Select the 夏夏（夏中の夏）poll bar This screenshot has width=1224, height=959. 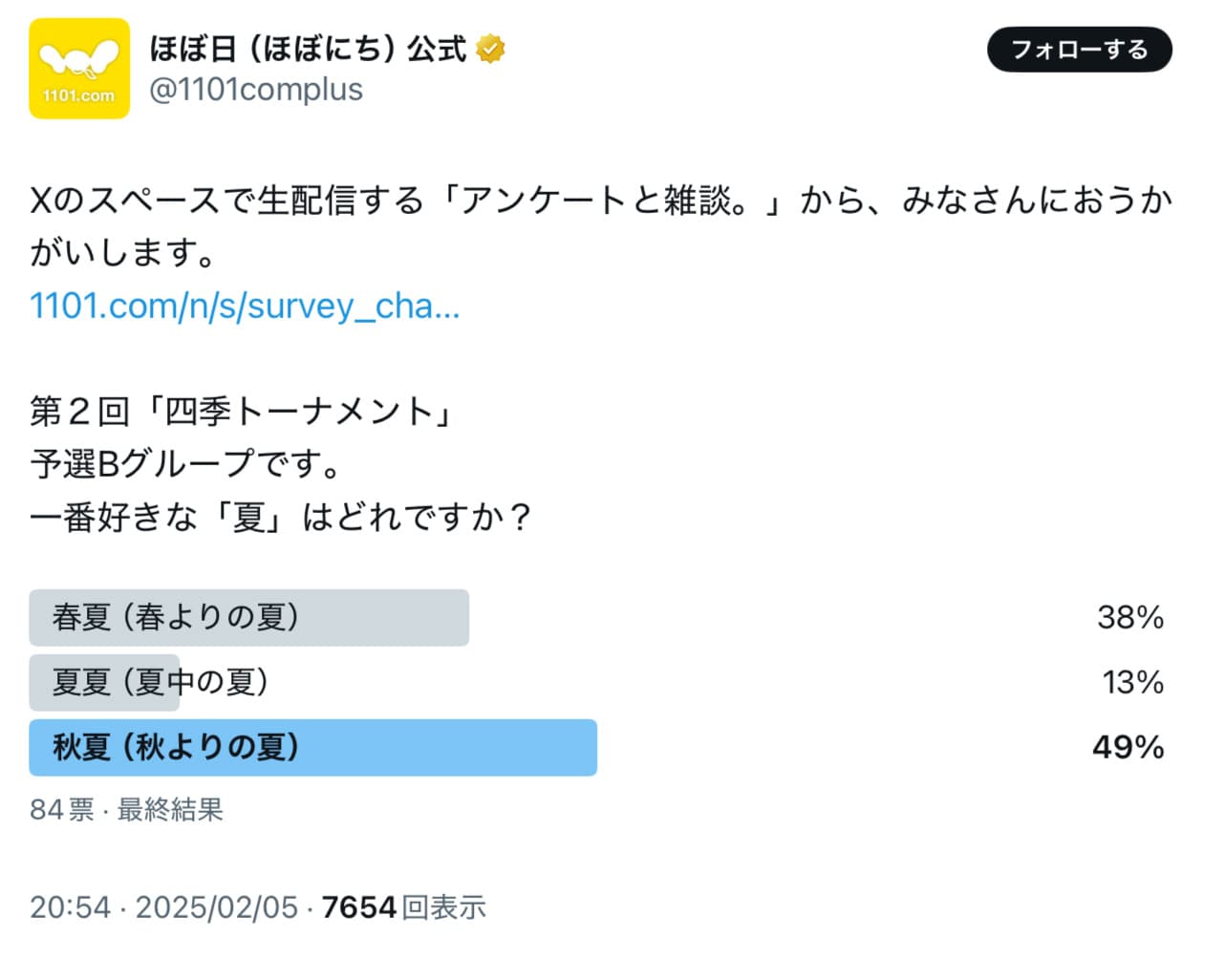click(x=105, y=682)
